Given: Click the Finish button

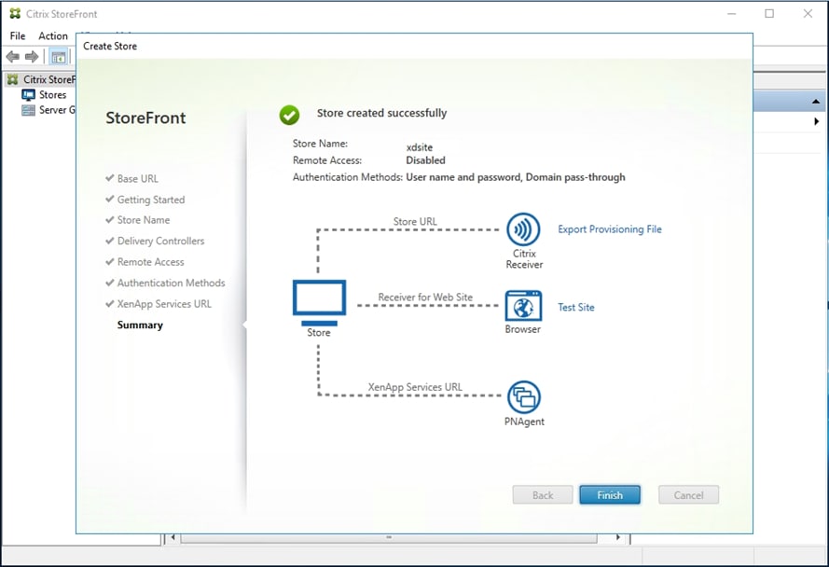Looking at the screenshot, I should pos(610,495).
